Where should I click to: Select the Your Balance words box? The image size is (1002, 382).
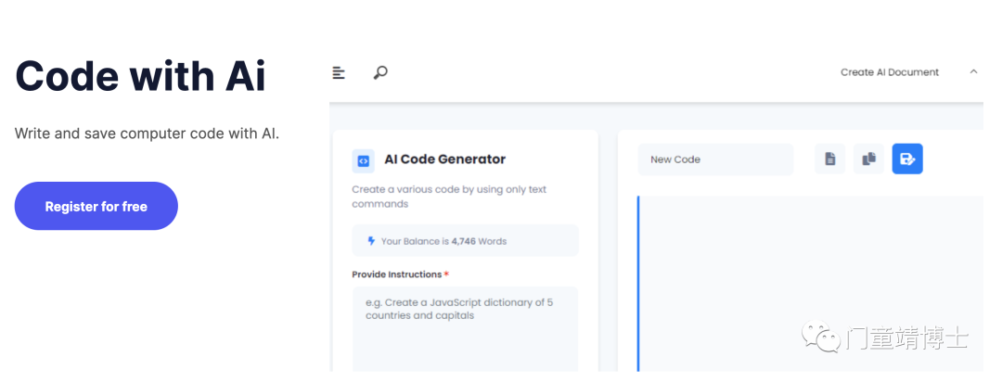pos(465,241)
